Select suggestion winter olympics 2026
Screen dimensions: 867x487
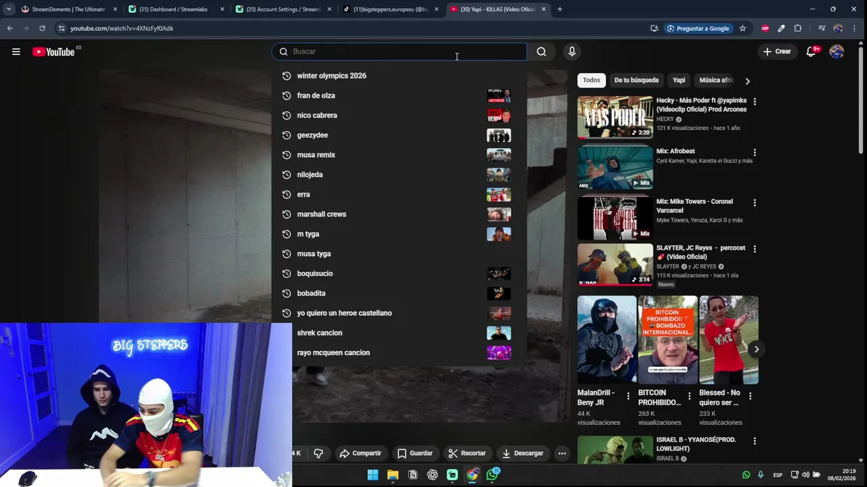tap(398, 76)
